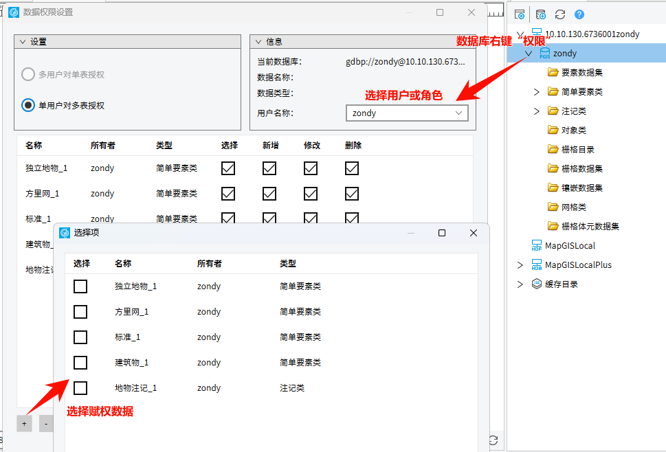Click the plus button to add data
This screenshot has width=666, height=452.
(x=24, y=424)
